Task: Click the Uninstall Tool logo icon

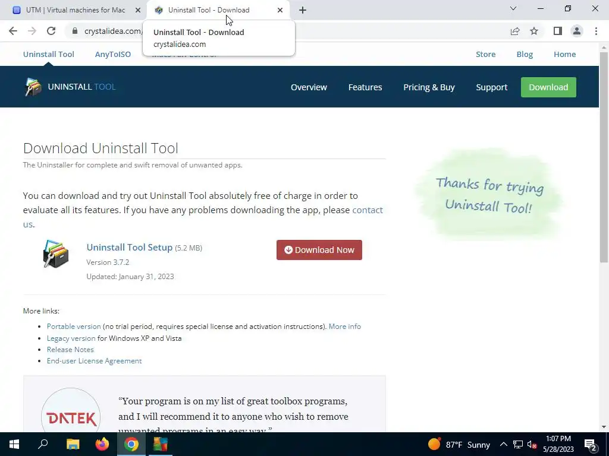Action: click(33, 87)
